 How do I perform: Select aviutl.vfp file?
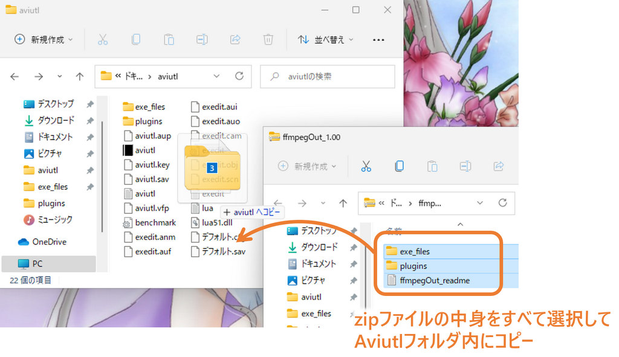[146, 208]
